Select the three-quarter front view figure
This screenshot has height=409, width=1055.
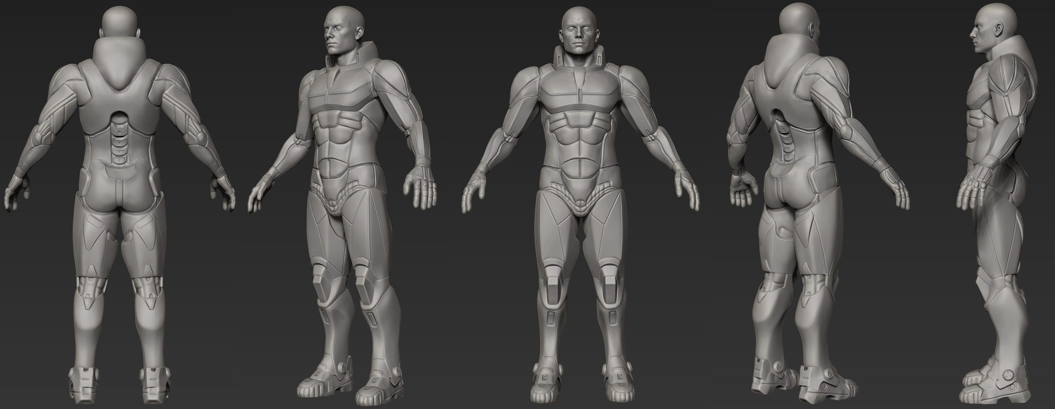tap(341, 206)
